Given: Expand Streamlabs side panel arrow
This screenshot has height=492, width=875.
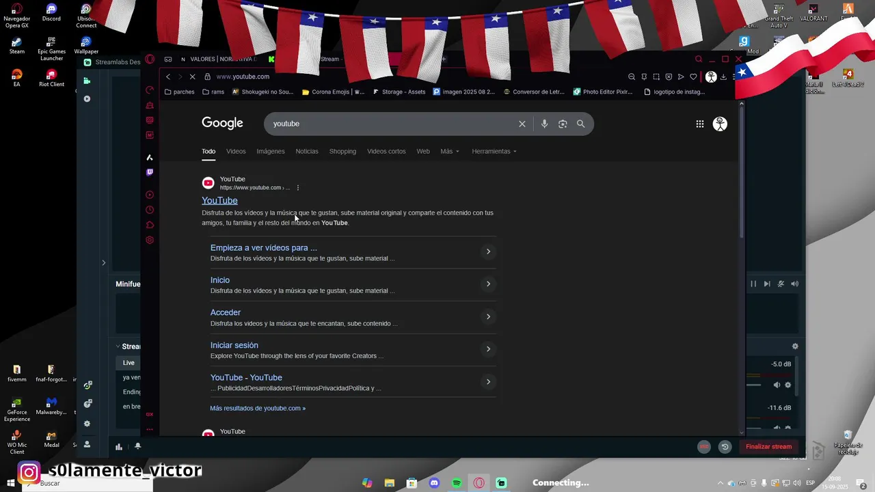Looking at the screenshot, I should point(104,262).
